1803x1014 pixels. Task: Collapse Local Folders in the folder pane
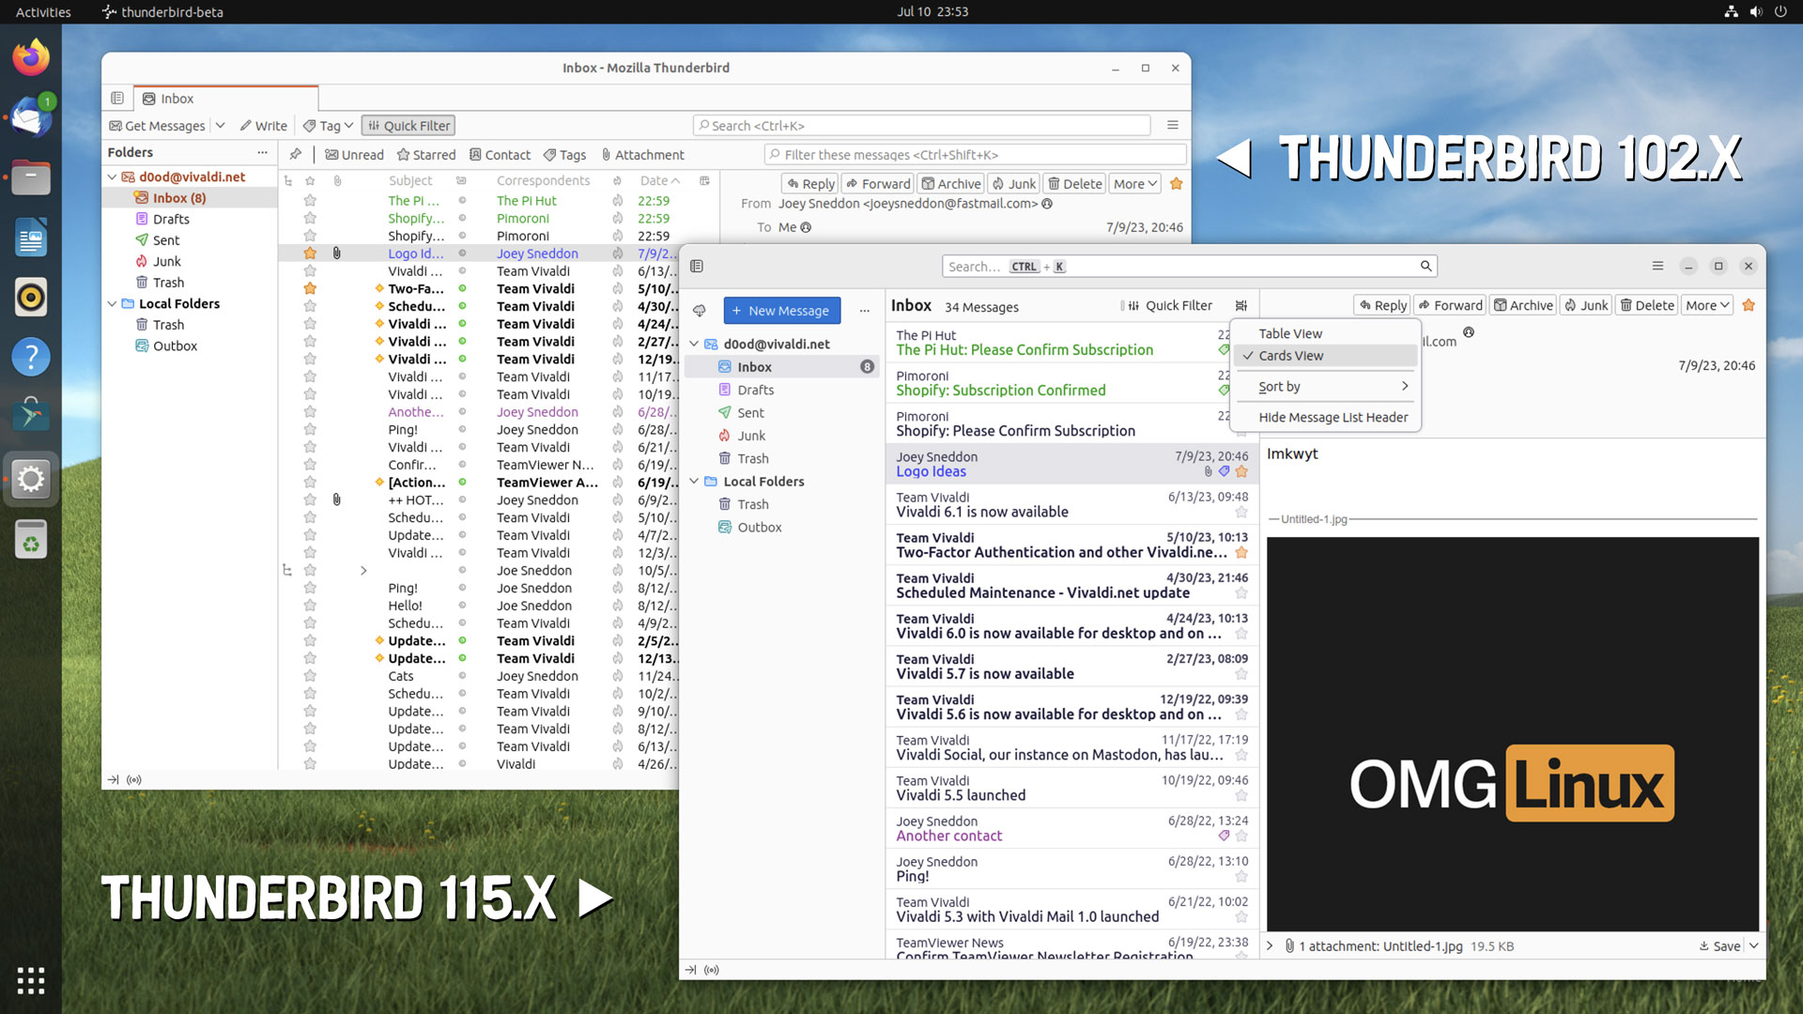pos(695,481)
